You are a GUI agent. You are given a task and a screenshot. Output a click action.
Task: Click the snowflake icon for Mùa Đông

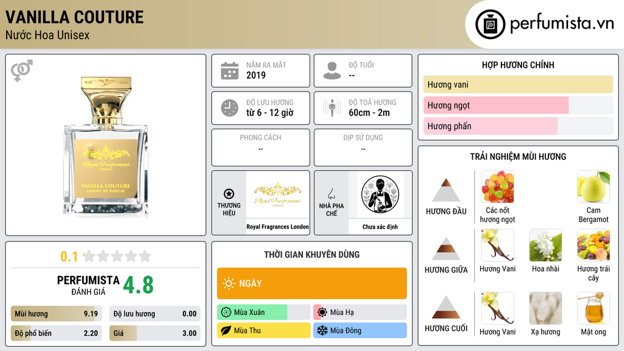[x=322, y=330]
